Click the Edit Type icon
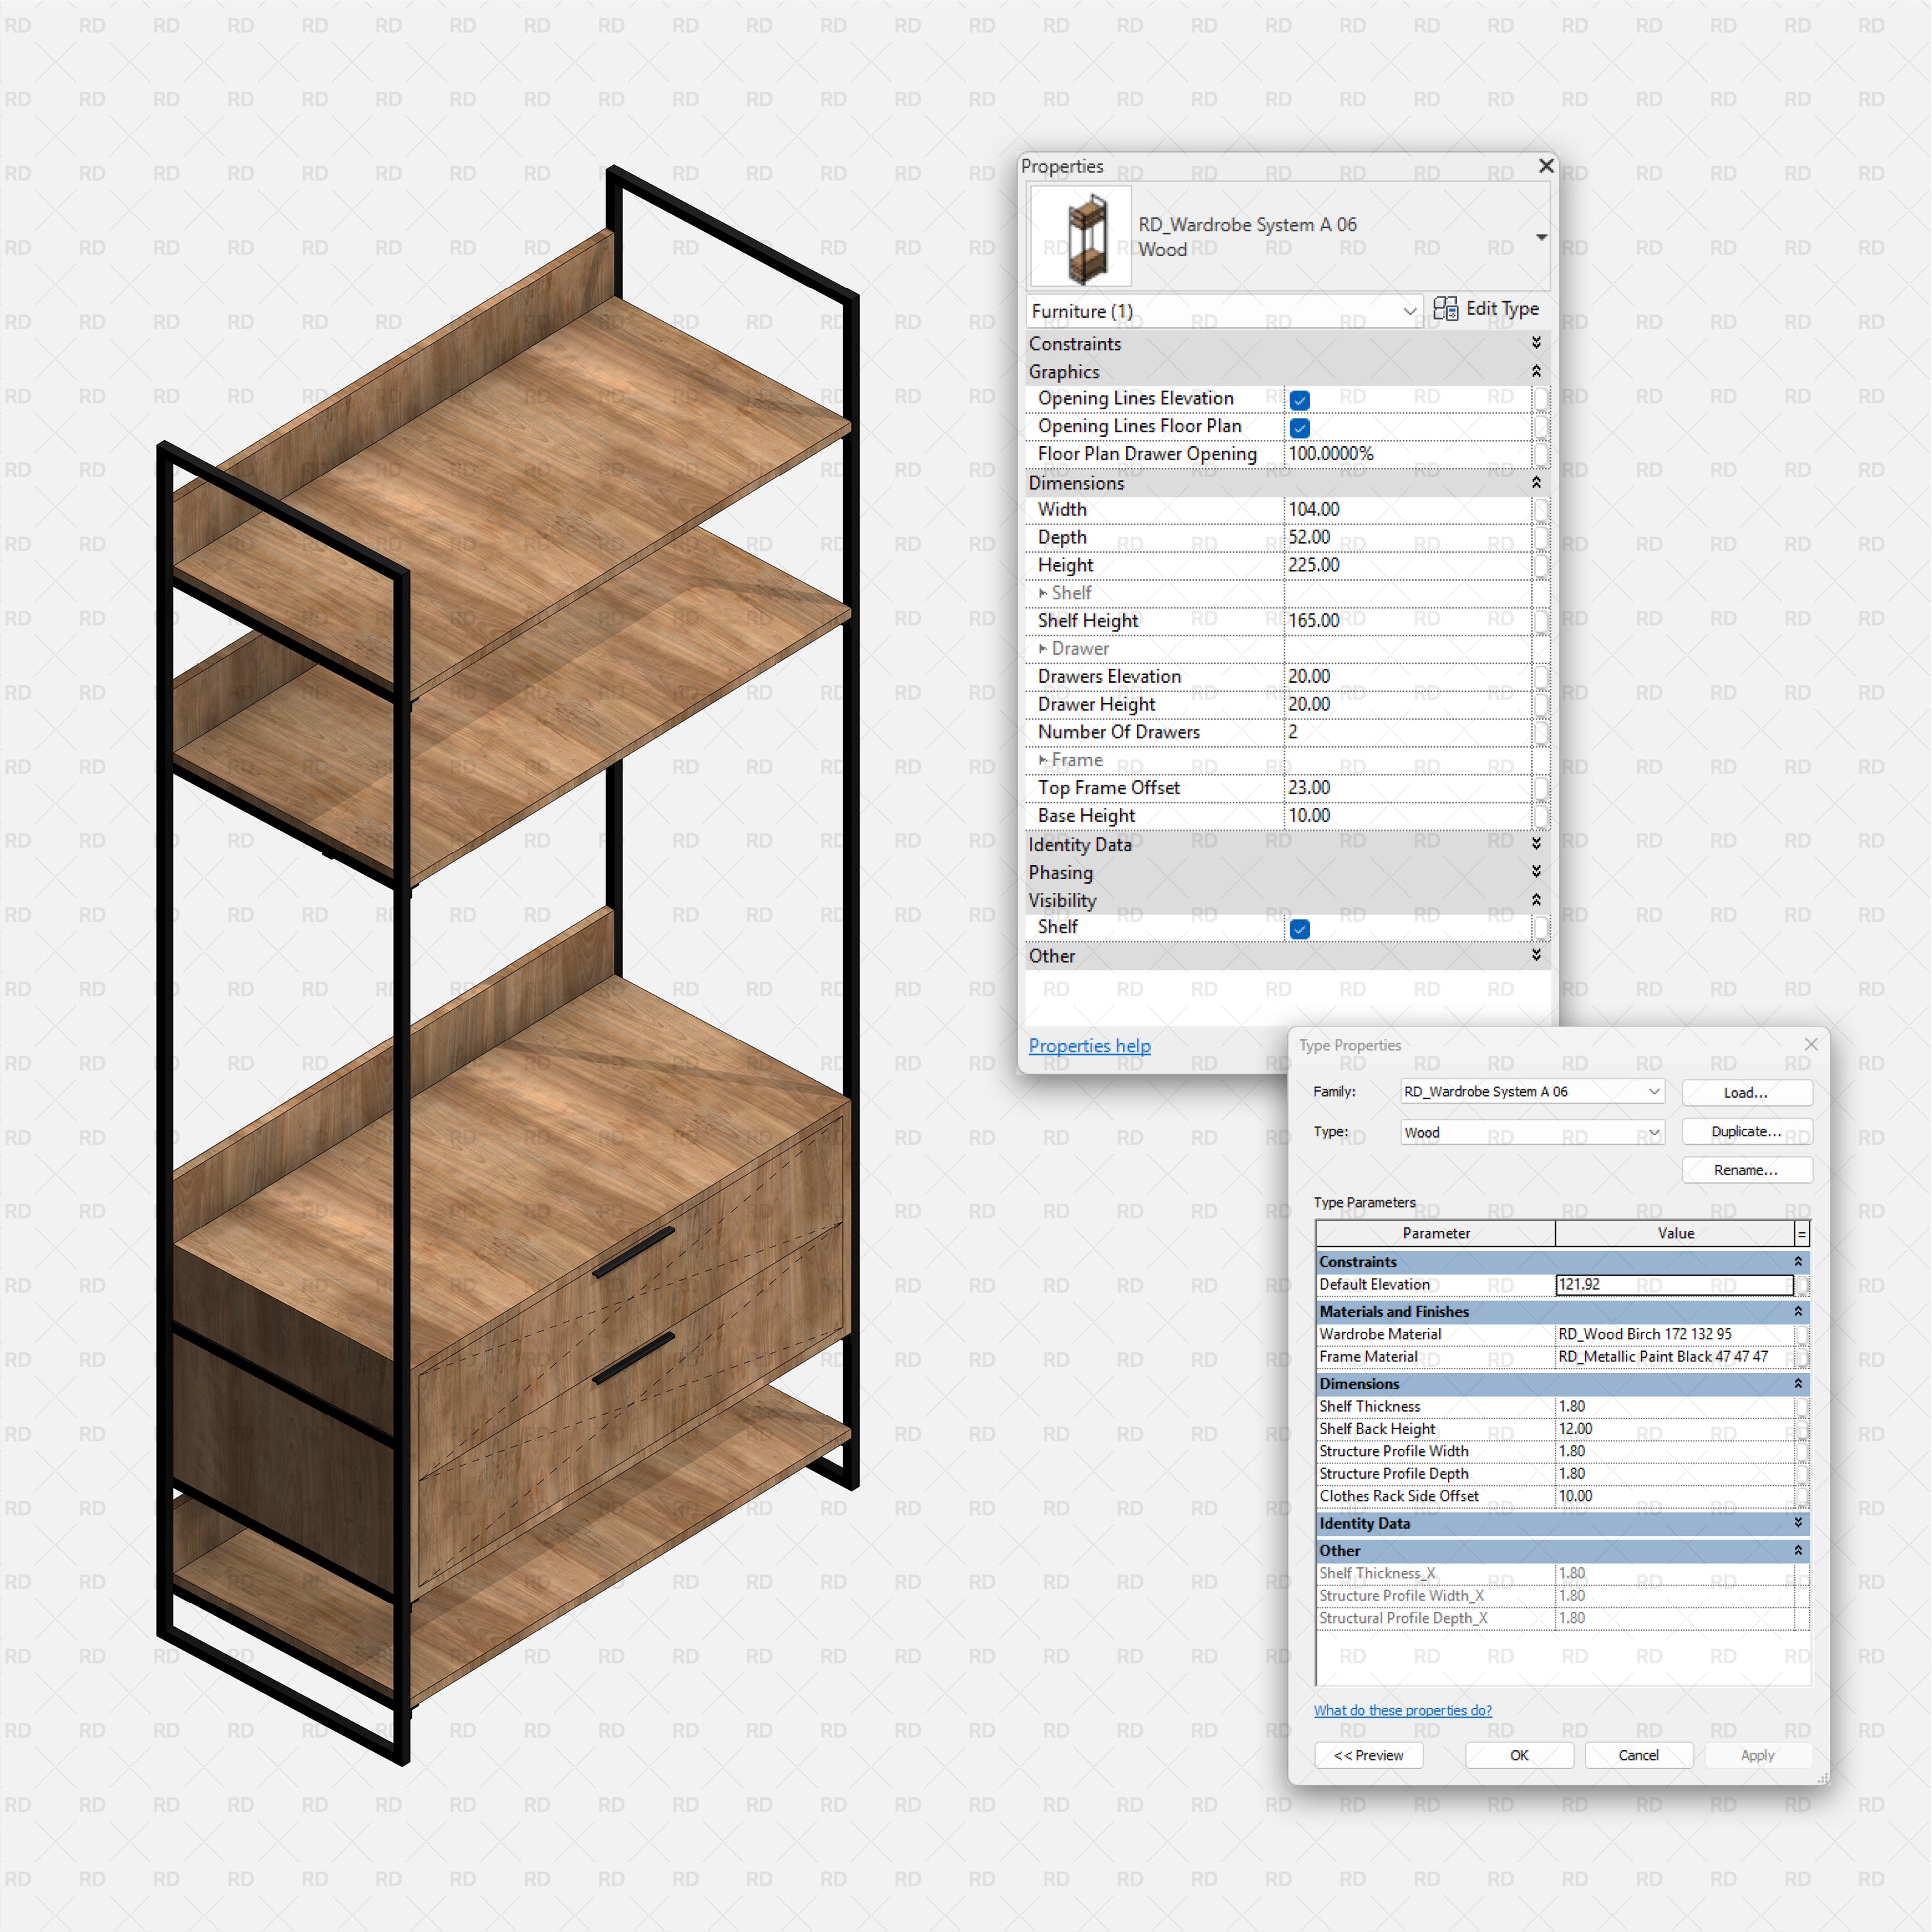This screenshot has width=1932, height=1932. pyautogui.click(x=1445, y=309)
